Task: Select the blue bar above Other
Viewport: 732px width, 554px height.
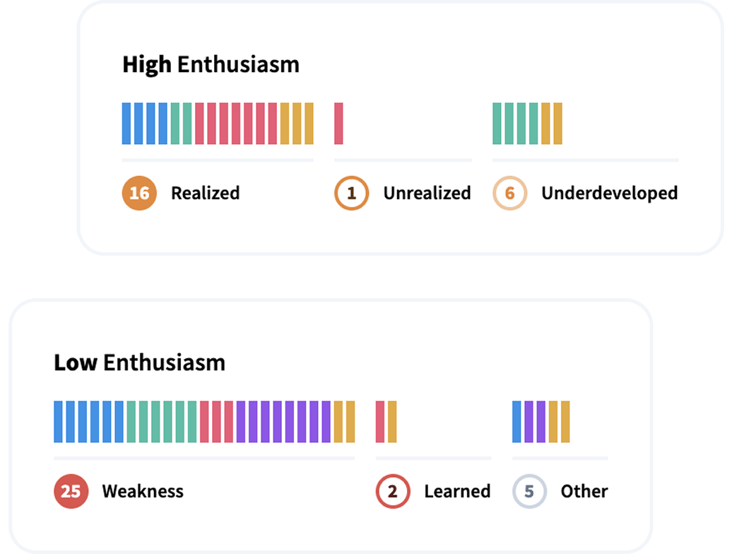Action: tap(516, 422)
